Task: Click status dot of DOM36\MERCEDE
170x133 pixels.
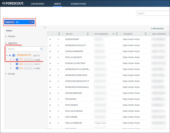Action: [58, 93]
